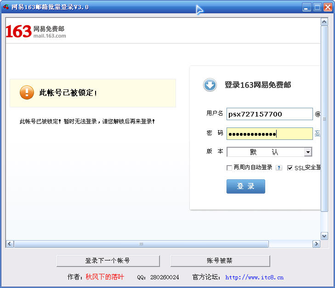
Task: Click the 163 mail logo
Action: (x=36, y=32)
